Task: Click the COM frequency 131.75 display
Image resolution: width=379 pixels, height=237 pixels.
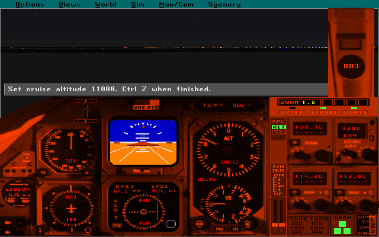Action: (309, 129)
